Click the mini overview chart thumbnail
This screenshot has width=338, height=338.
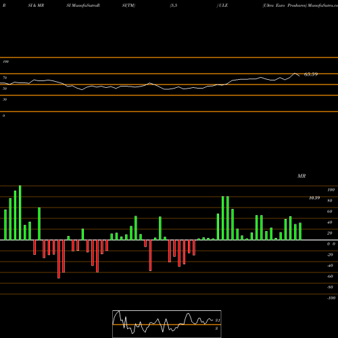[167, 324]
